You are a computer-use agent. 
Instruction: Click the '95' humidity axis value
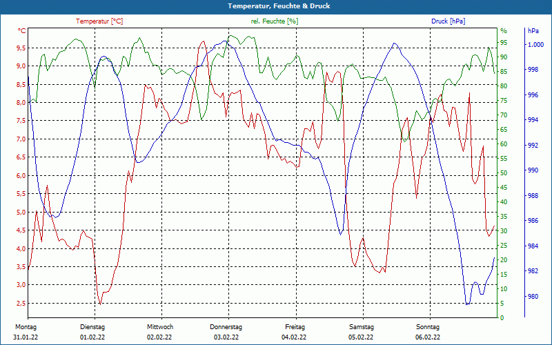(504, 43)
